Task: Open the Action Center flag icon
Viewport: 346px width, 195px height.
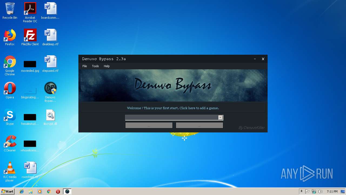Action: 308,191
